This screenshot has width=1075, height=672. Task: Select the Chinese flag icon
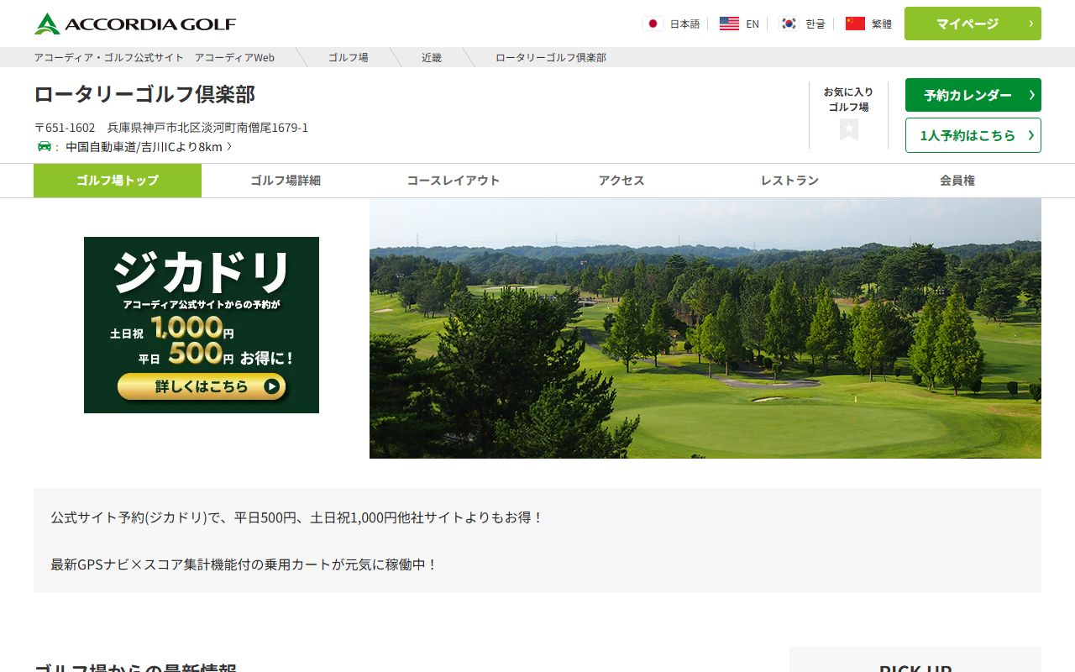855,24
